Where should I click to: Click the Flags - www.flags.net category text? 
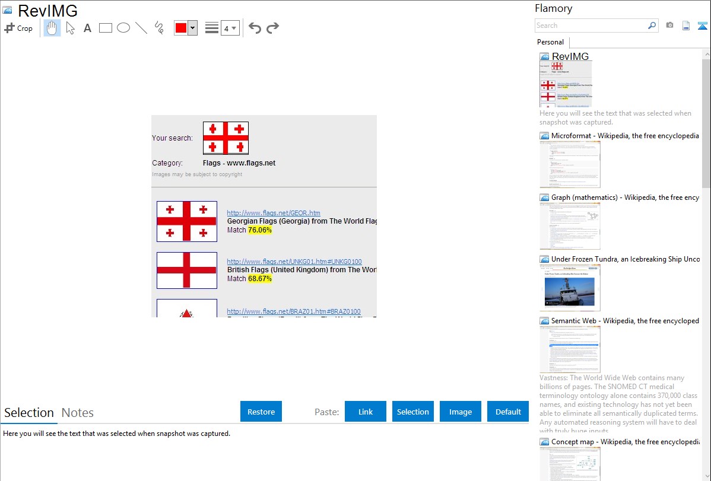coord(239,163)
